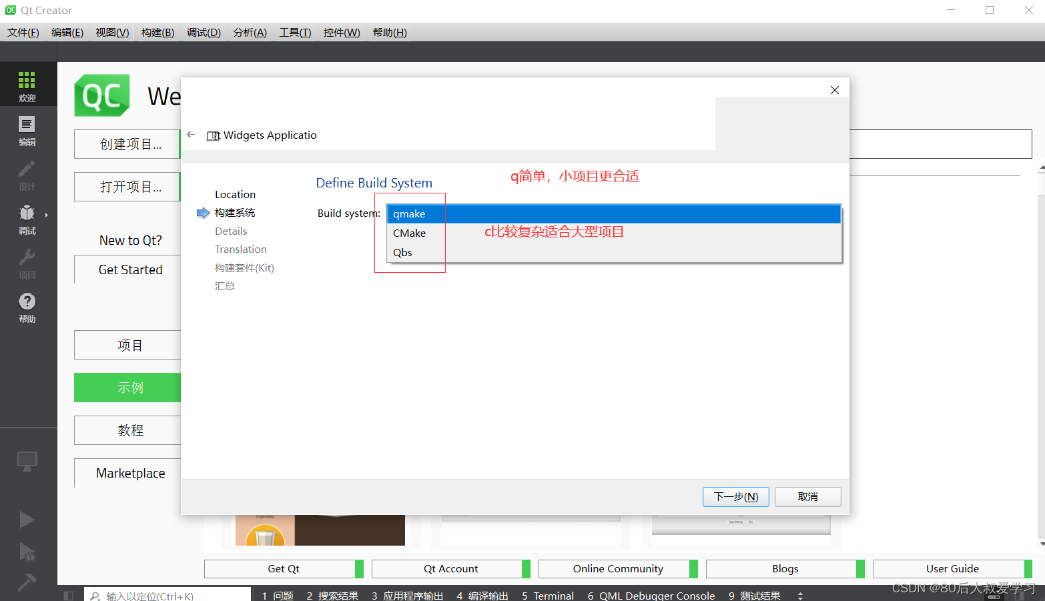This screenshot has height=601, width=1045.
Task: Open the 编辑(E) menu
Action: [x=67, y=33]
